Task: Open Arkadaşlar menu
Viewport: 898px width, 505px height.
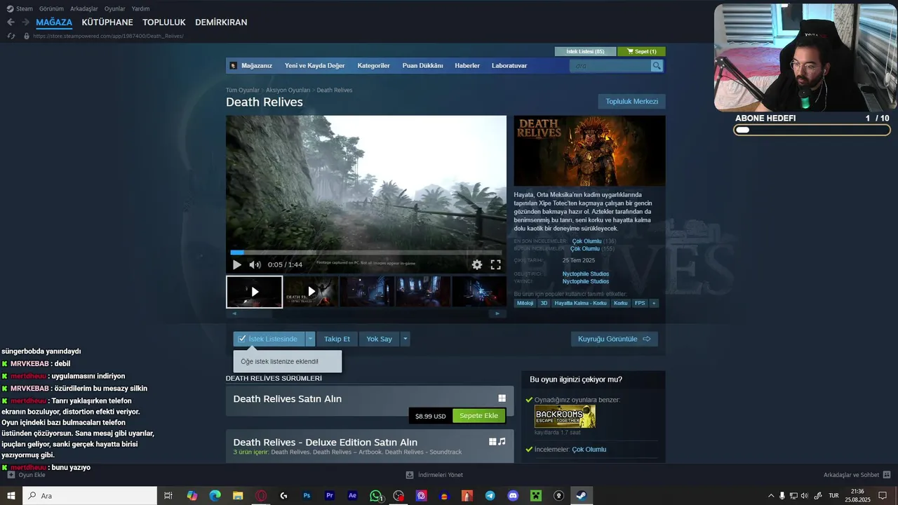Action: [84, 8]
